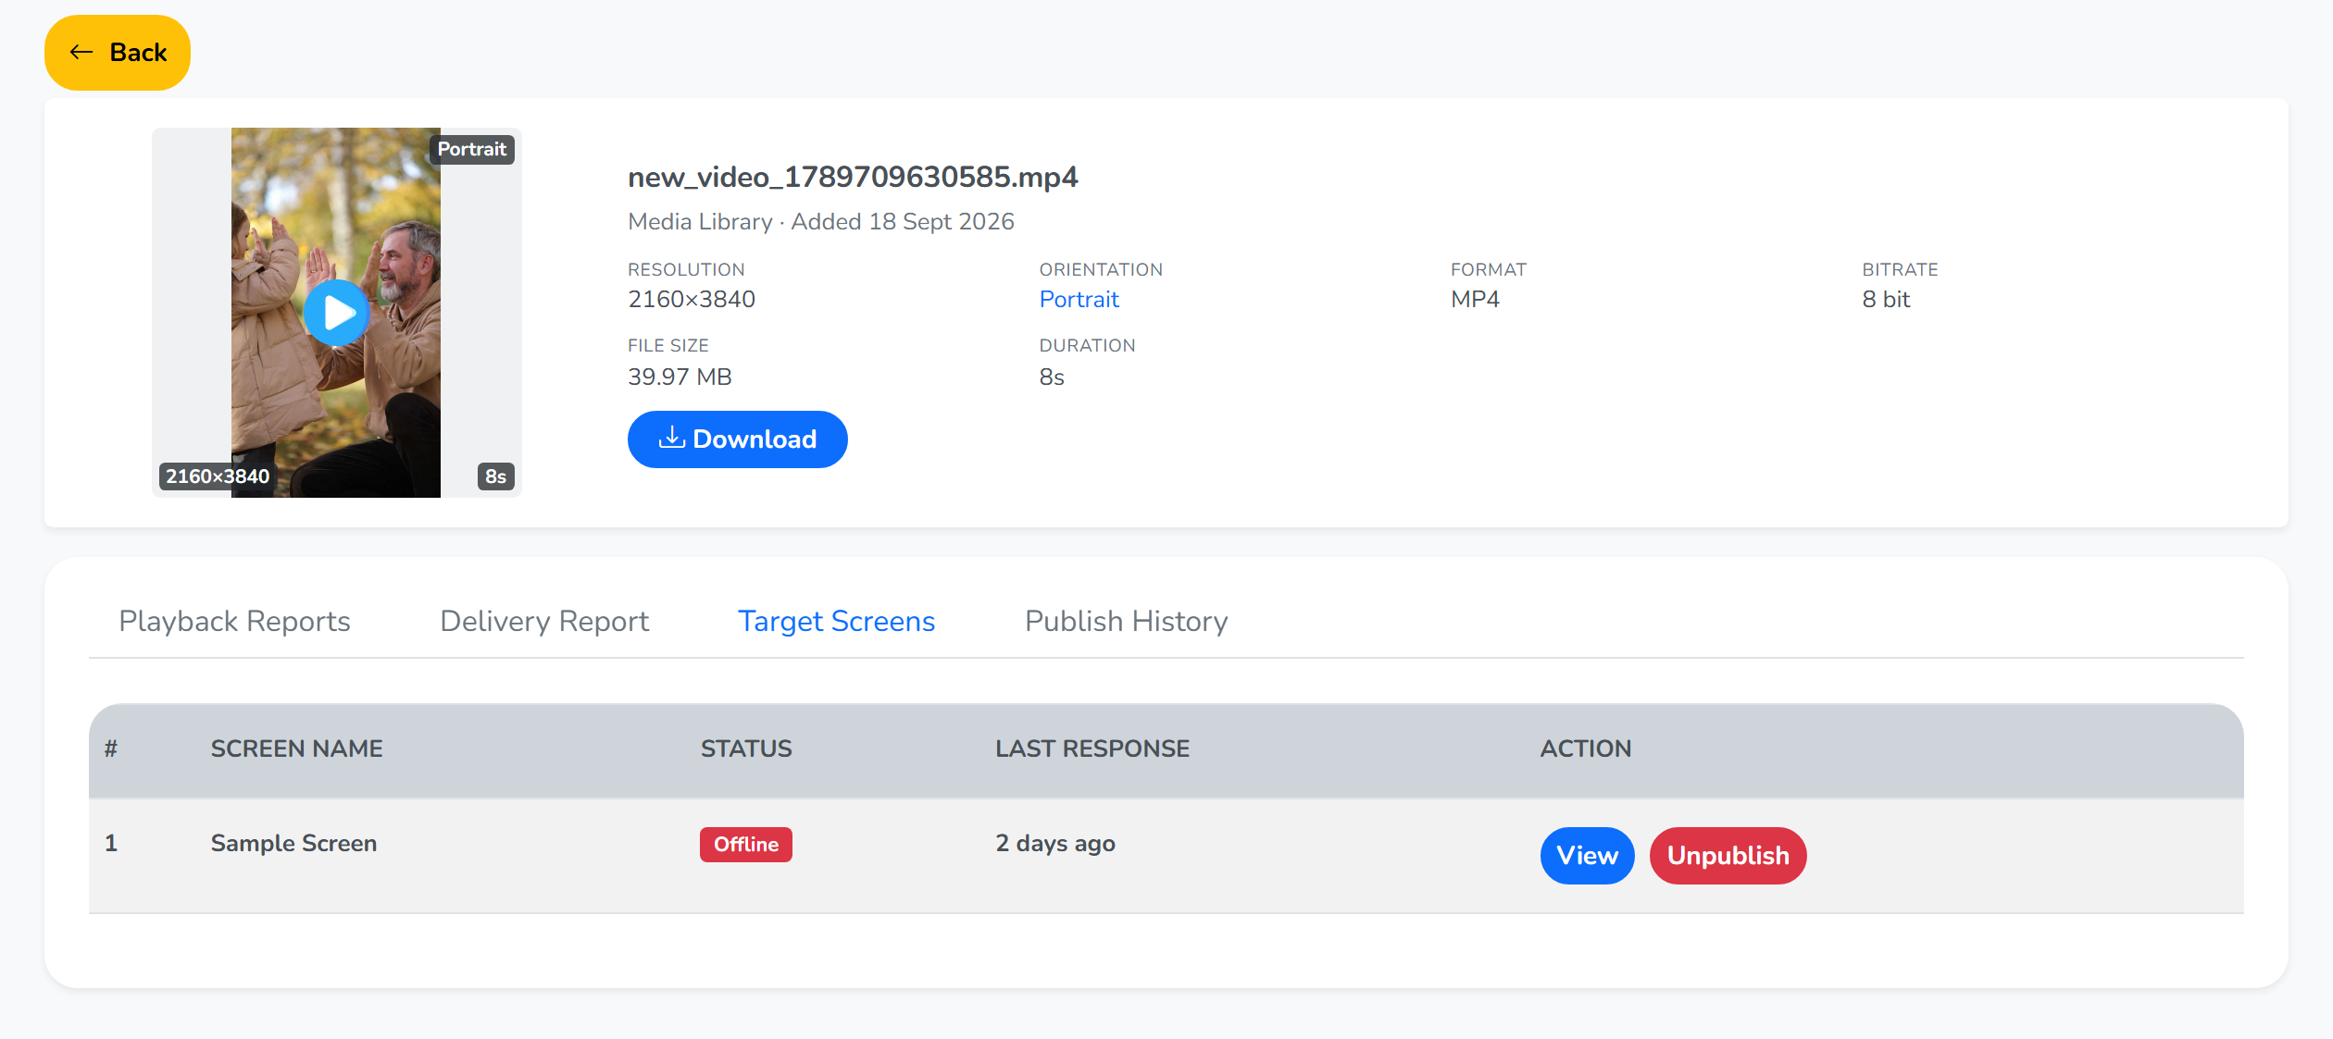Screen dimensions: 2333x1039
Task: Click the ACTION column header
Action: pos(1585,748)
